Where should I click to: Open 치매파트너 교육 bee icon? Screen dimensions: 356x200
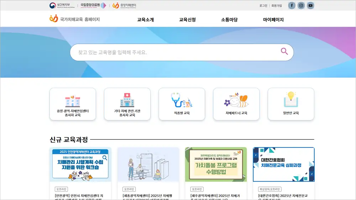coord(236,101)
